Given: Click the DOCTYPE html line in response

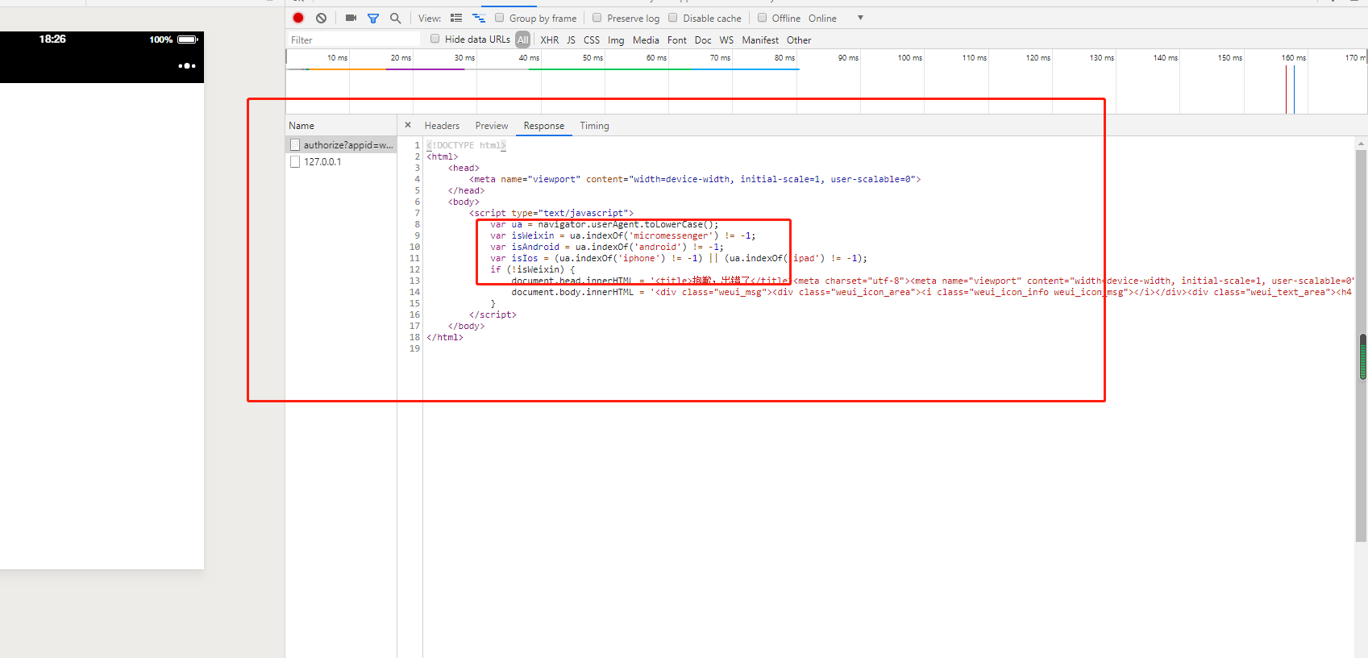Looking at the screenshot, I should click(466, 145).
